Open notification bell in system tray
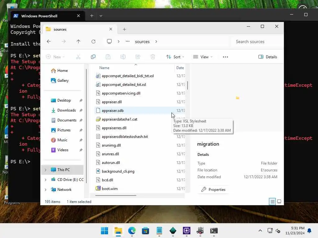This screenshot has height=238, width=318. (310, 231)
